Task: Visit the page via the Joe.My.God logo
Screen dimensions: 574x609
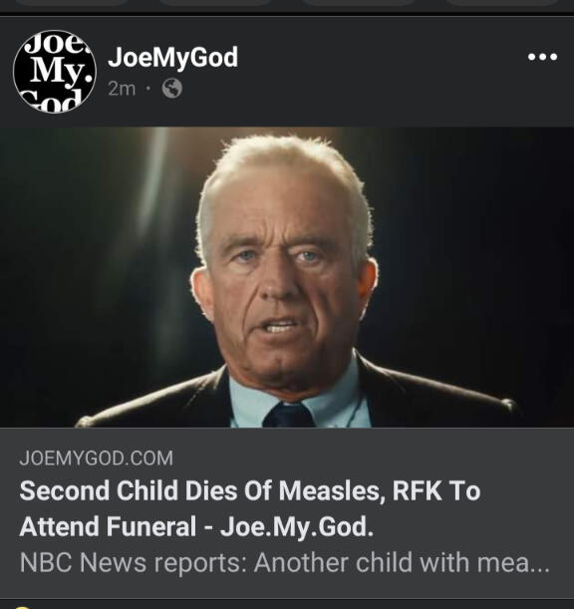Action: click(55, 72)
